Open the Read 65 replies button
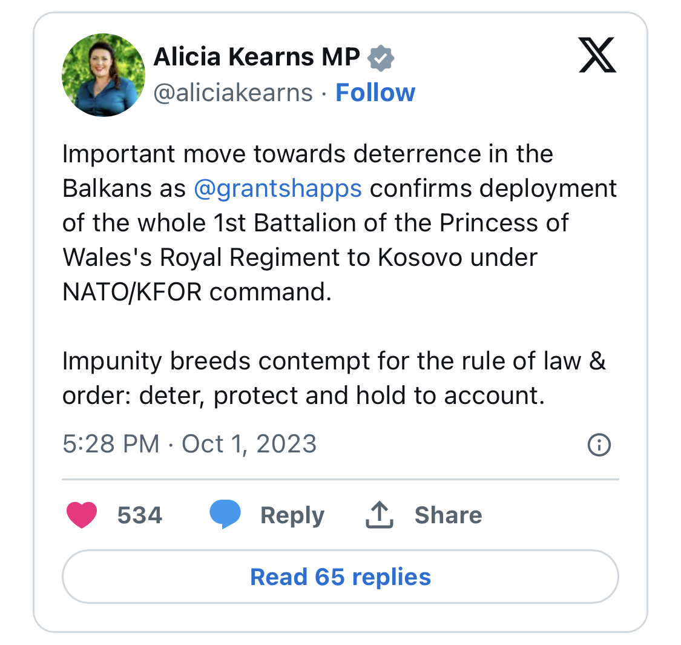The height and width of the screenshot is (645, 681). pyautogui.click(x=340, y=577)
